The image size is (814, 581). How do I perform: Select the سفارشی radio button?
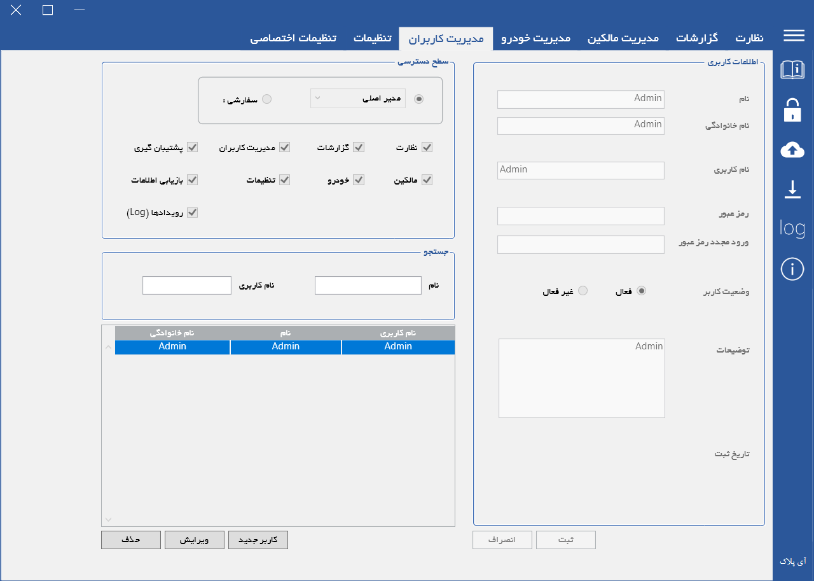[x=267, y=99]
